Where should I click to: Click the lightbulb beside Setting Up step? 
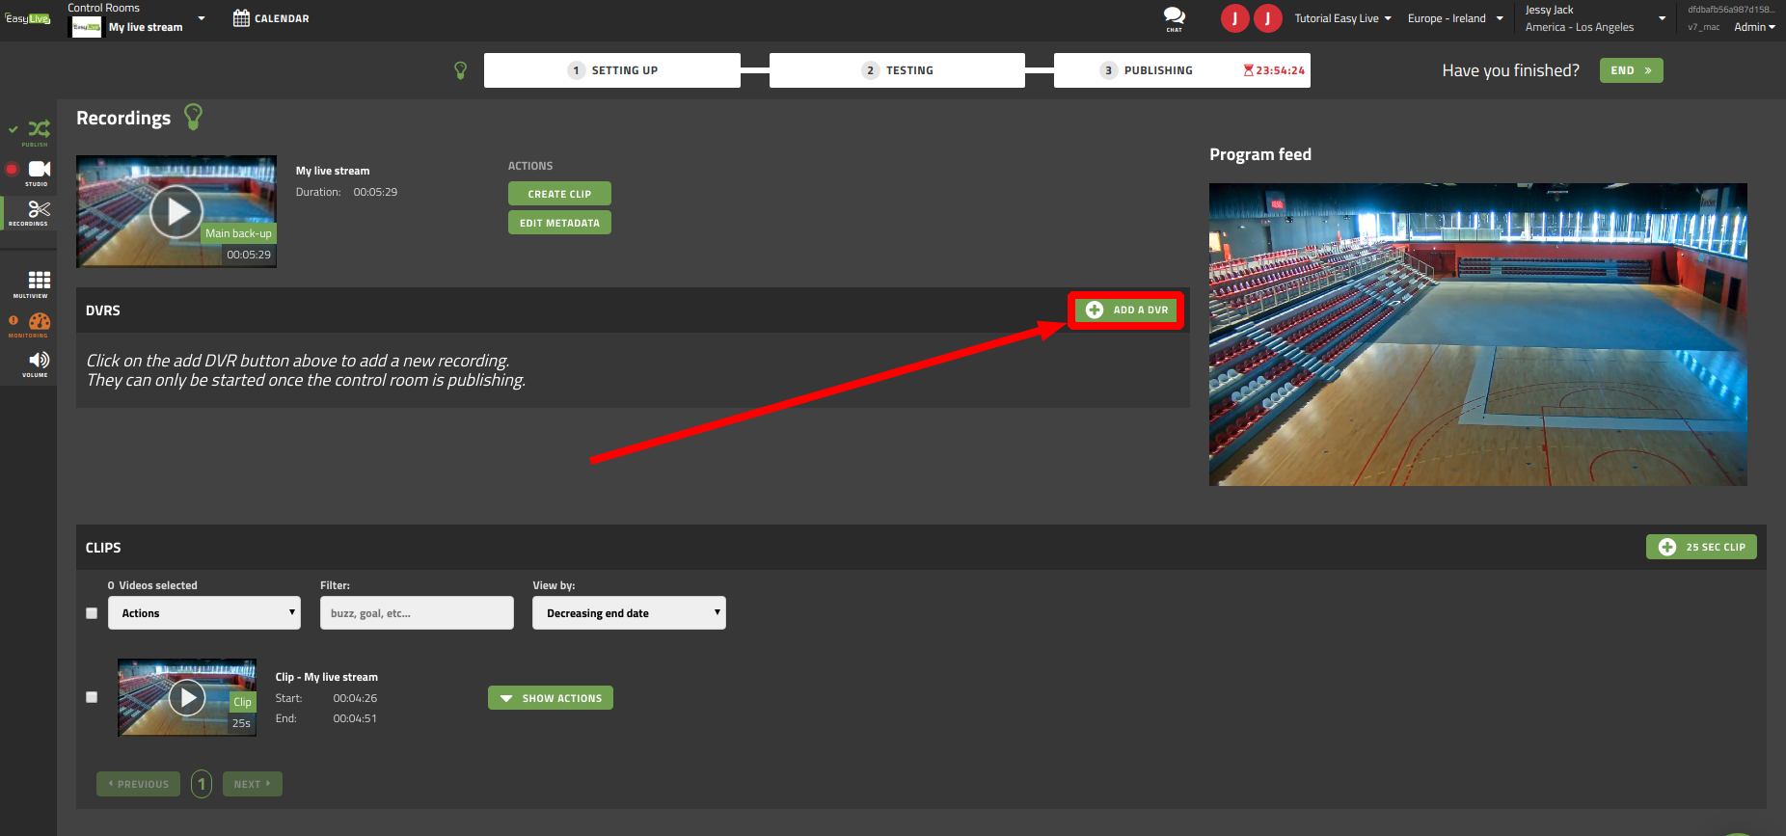[460, 70]
